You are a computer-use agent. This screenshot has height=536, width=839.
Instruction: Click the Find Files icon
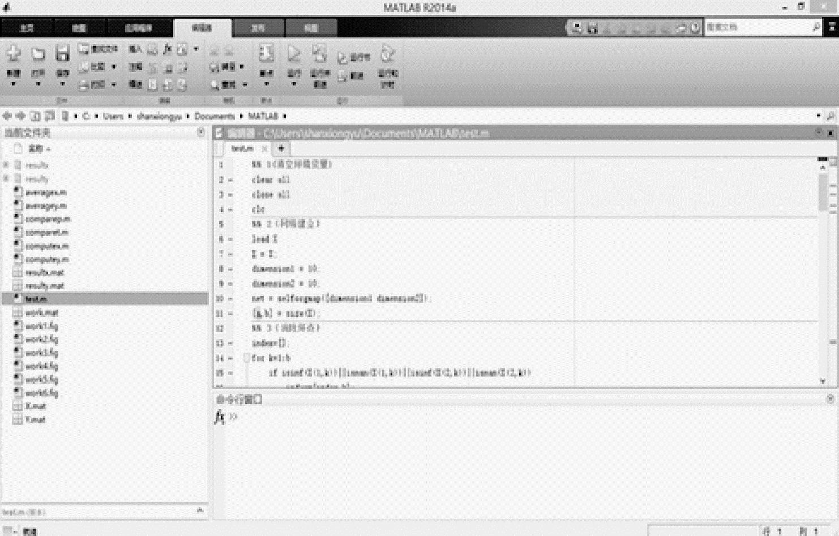pyautogui.click(x=84, y=49)
